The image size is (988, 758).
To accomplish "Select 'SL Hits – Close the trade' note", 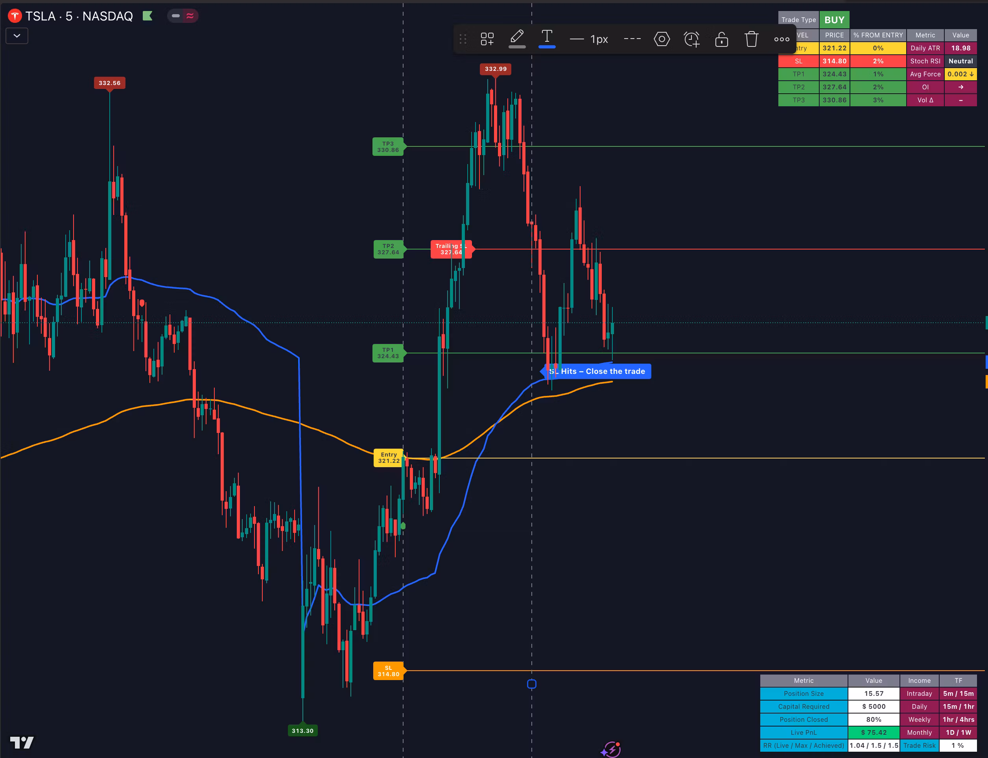I will [x=597, y=372].
